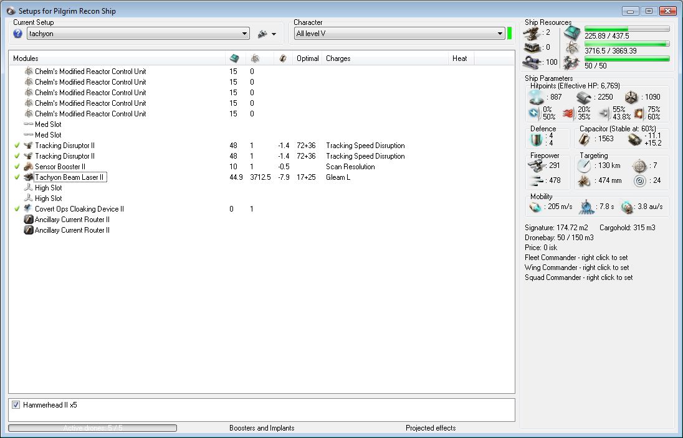Uncheck the Hammerhead II x5 drone checkbox
The image size is (683, 438).
coord(16,405)
